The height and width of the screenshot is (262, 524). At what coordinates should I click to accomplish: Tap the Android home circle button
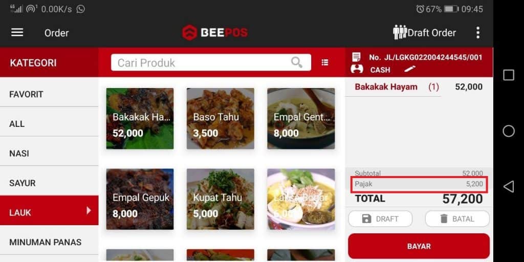[508, 131]
